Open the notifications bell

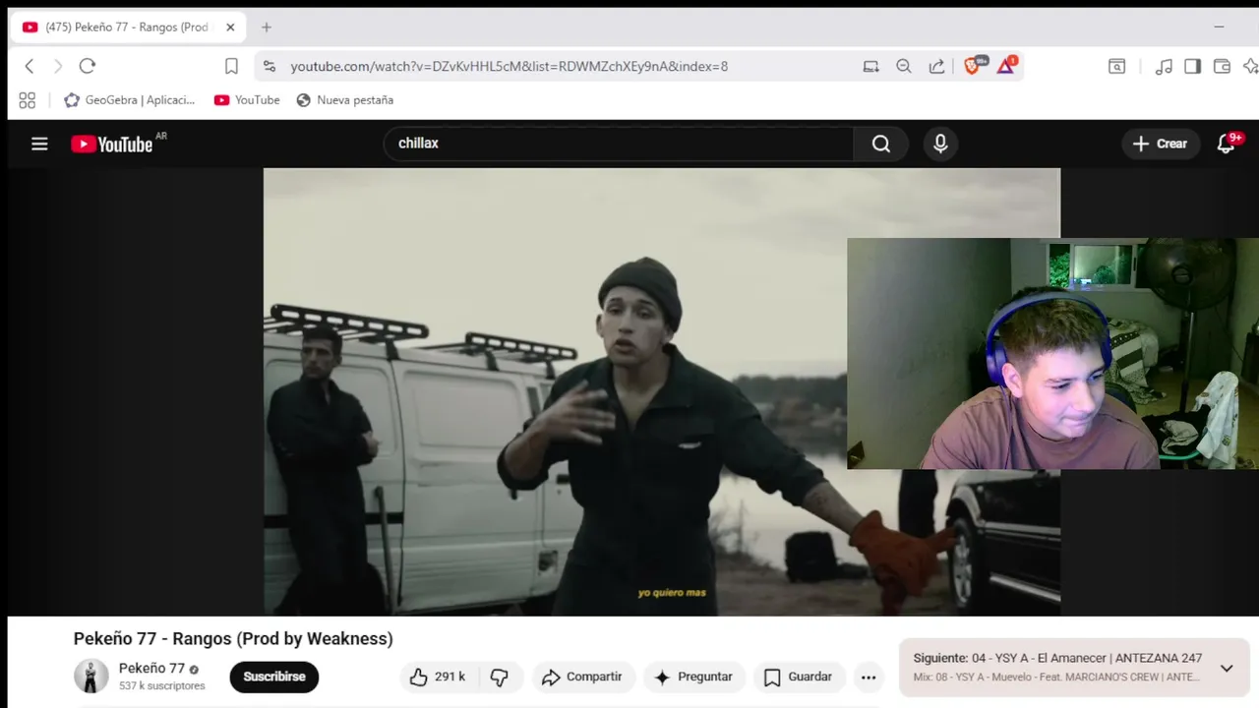(1227, 144)
